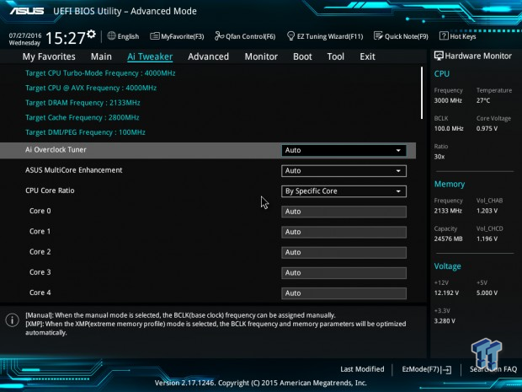Expand ASUS MultiCore Enhancement dropdown
The height and width of the screenshot is (392, 522).
(x=344, y=170)
